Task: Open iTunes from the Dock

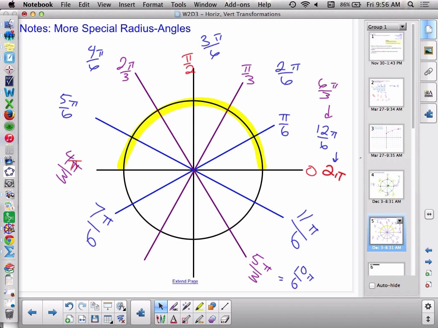Action: [x=9, y=138]
